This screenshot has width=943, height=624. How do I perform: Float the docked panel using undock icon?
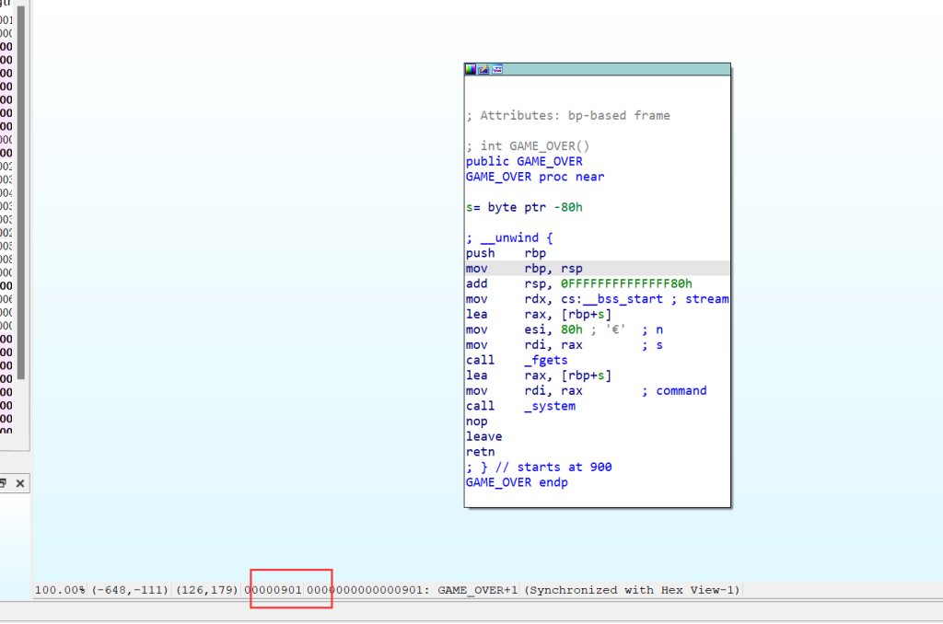[4, 483]
